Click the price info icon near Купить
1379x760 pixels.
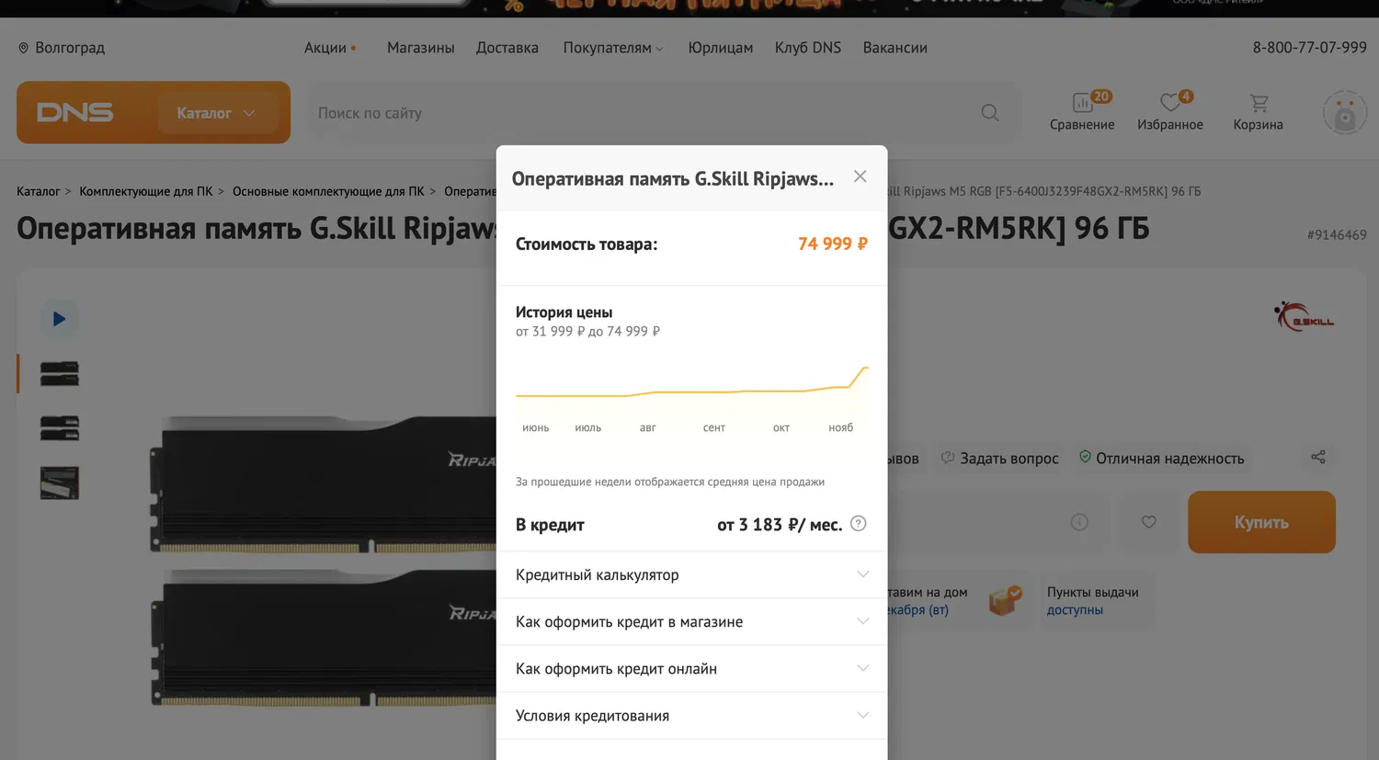point(1079,522)
